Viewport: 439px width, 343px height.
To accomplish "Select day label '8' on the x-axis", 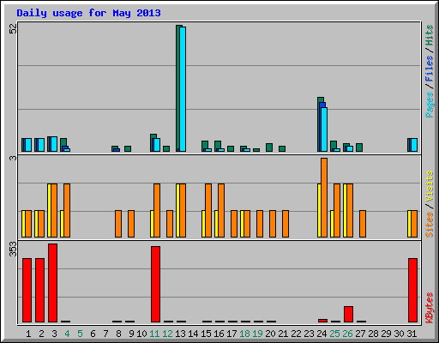I will click(x=118, y=334).
